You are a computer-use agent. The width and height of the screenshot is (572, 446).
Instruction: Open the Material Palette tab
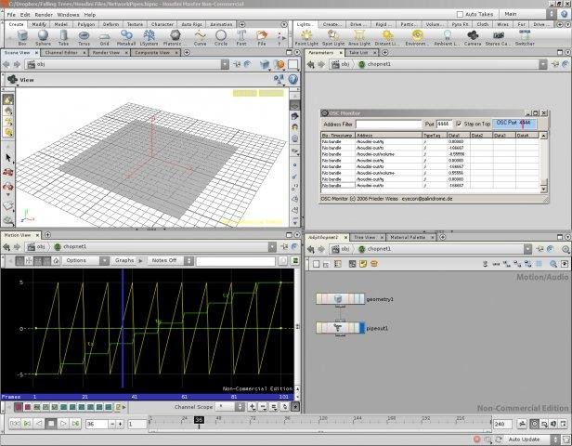pyautogui.click(x=409, y=237)
